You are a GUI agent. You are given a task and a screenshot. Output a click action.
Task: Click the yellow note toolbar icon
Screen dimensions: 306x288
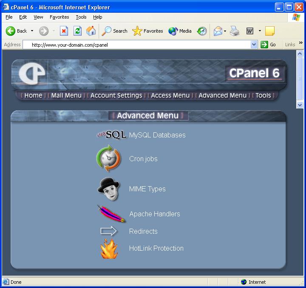point(270,31)
